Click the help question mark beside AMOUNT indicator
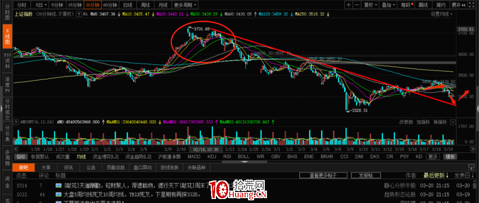The height and width of the screenshot is (203, 479). [16, 122]
